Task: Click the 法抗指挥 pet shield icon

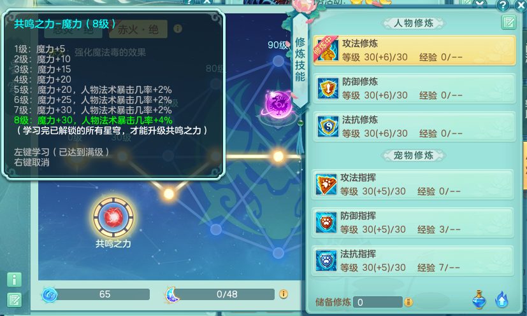Action: click(x=326, y=261)
